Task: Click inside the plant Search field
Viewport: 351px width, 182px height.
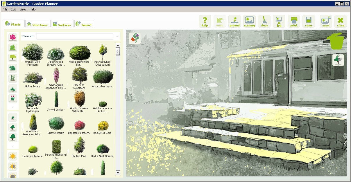Action: tap(75, 36)
